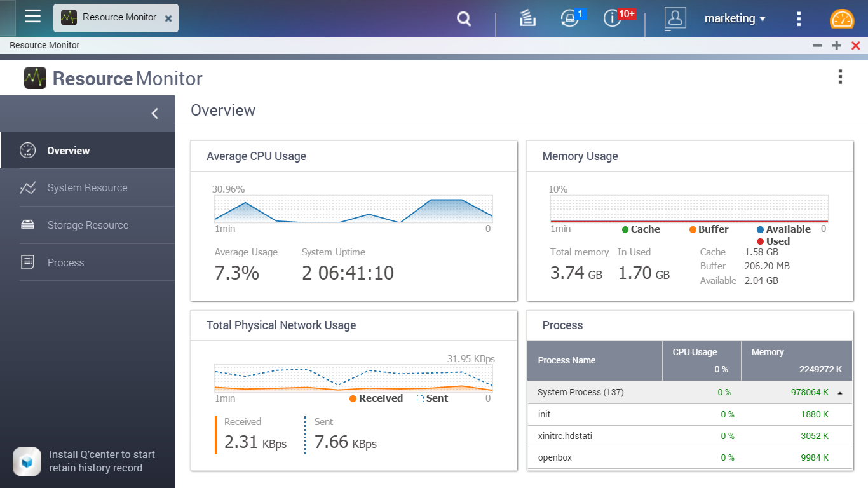Open external devices icon with badge
The image size is (868, 488).
(x=570, y=18)
